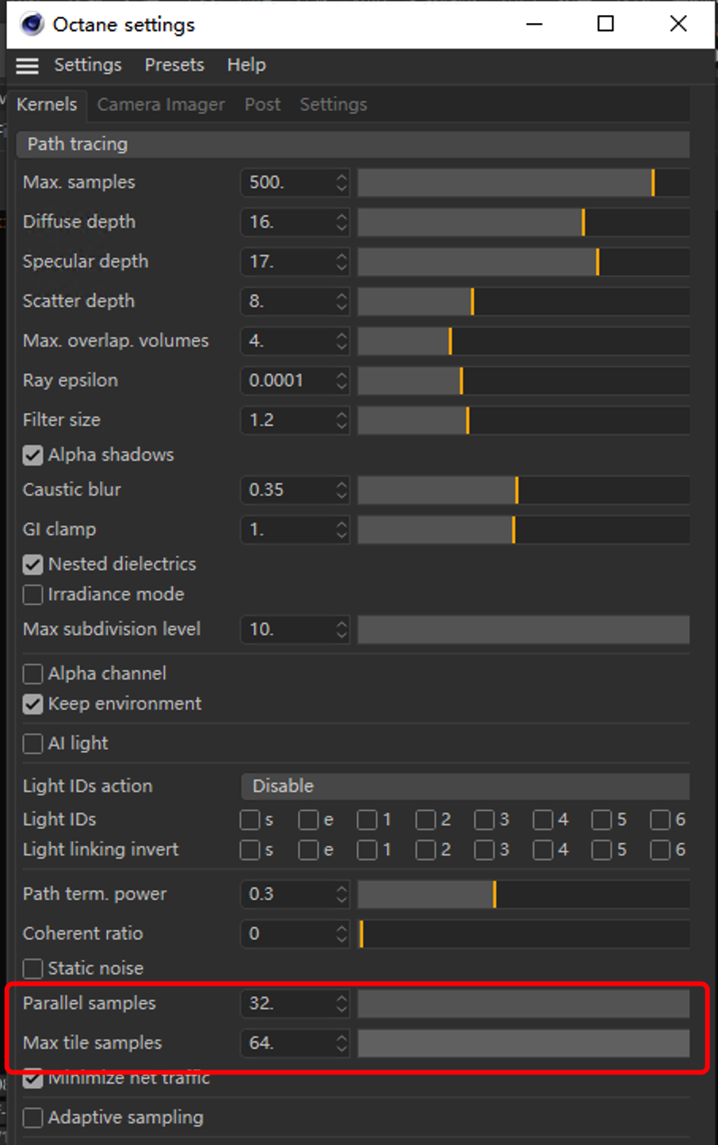The image size is (718, 1145).
Task: Open the Light IDs action dropdown
Action: pyautogui.click(x=465, y=787)
